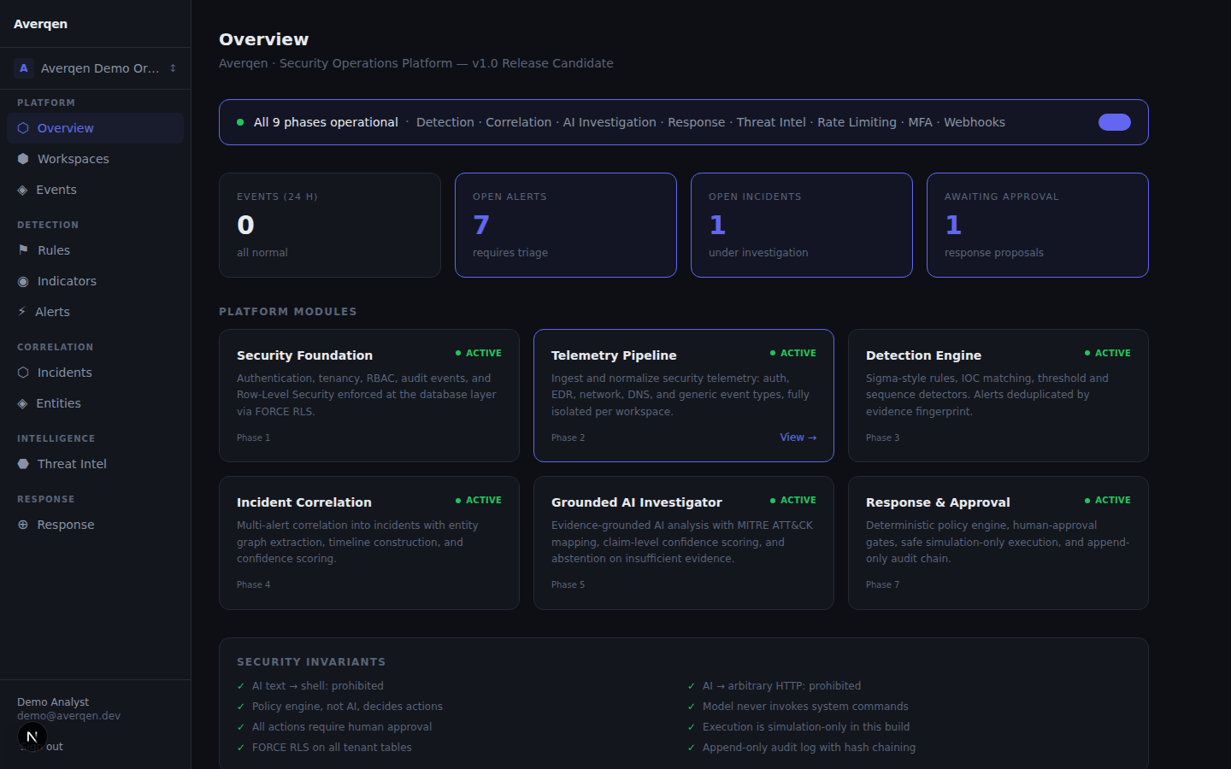The height and width of the screenshot is (769, 1231).
Task: Click ACTIVE badge on Detection Engine
Action: 1108,353
